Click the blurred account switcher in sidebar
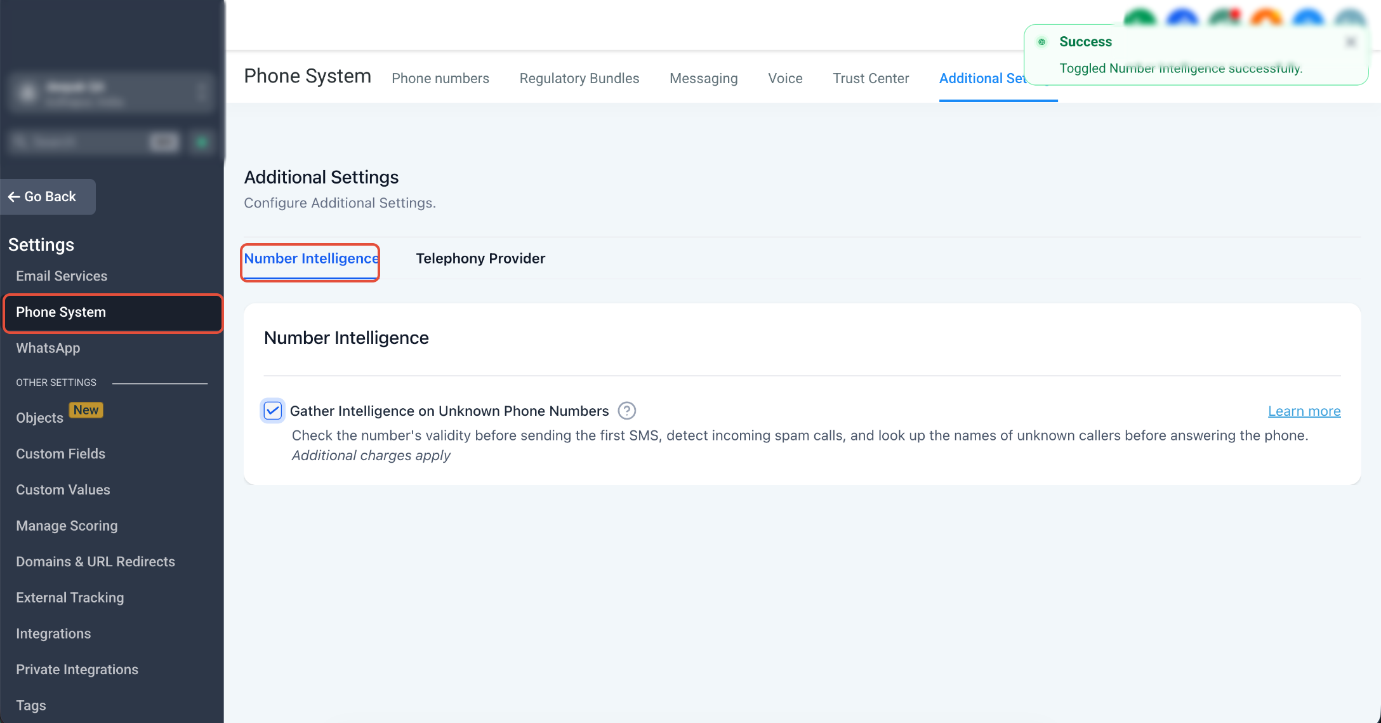The height and width of the screenshot is (723, 1381). (112, 93)
